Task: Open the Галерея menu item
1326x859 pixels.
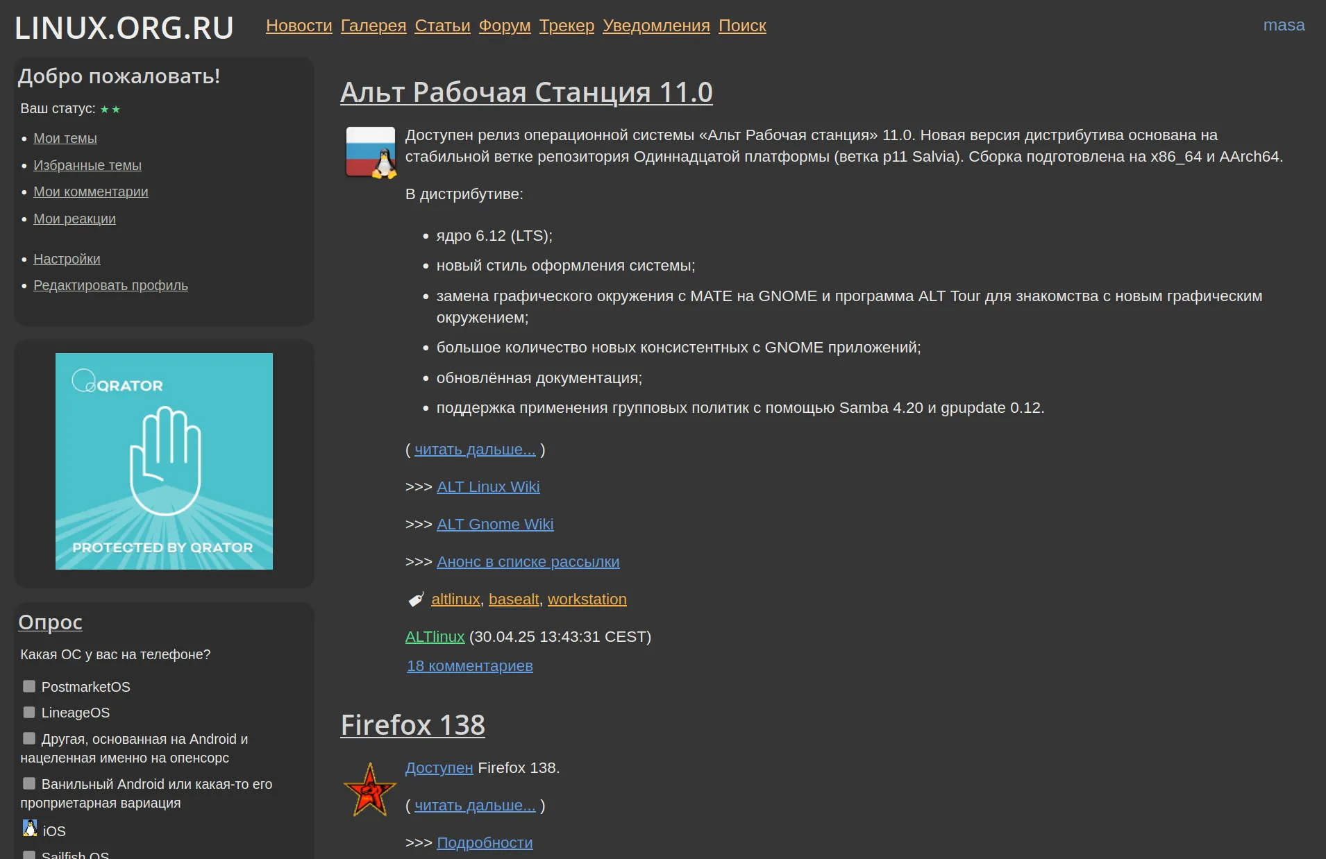Action: [374, 26]
